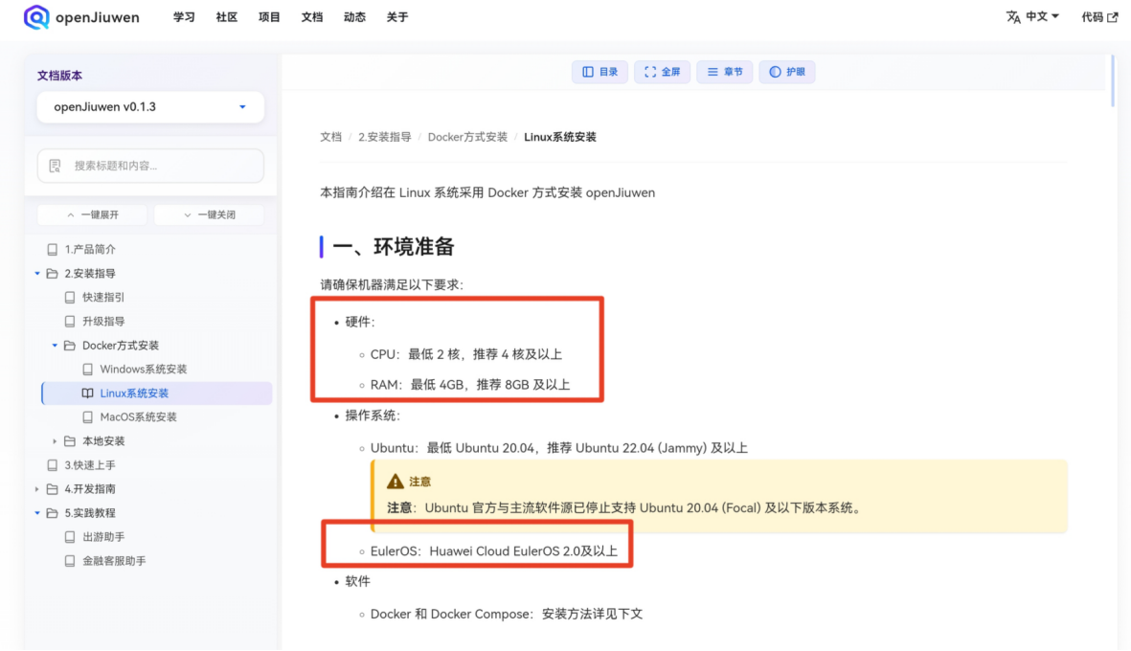This screenshot has height=651, width=1131.
Task: Open the 关于 menu
Action: (396, 16)
